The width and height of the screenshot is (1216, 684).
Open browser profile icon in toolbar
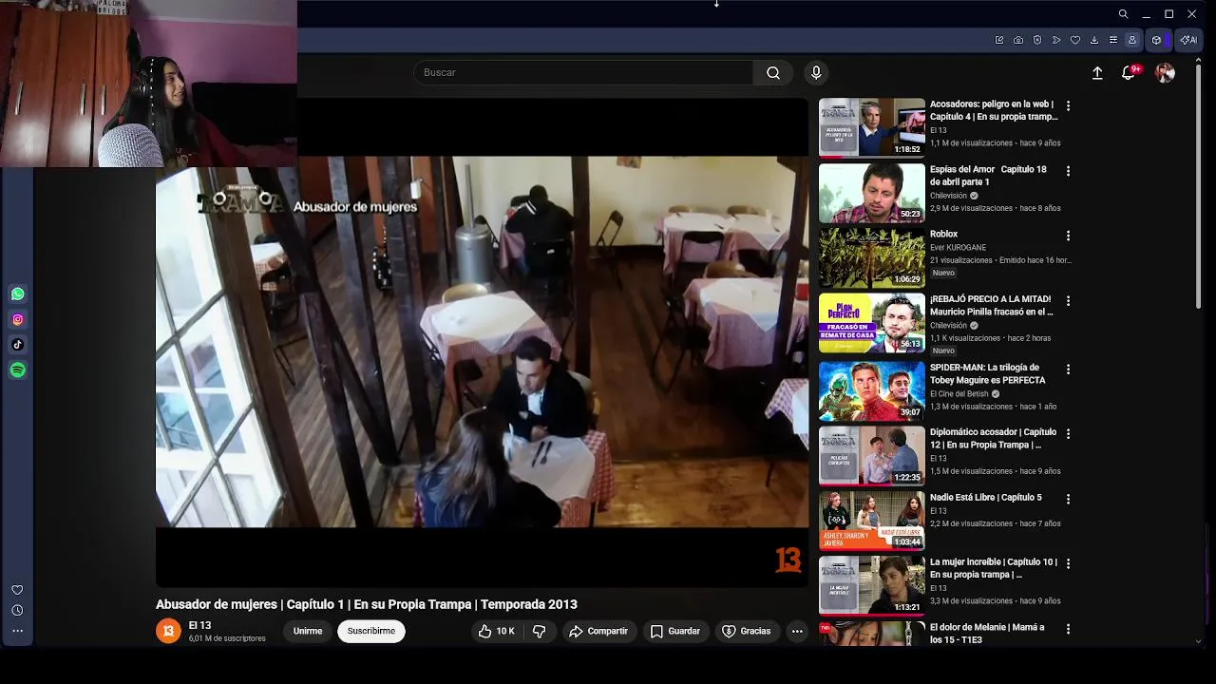click(x=1132, y=40)
